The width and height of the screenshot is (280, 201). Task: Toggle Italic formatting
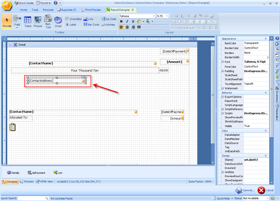[127, 21]
